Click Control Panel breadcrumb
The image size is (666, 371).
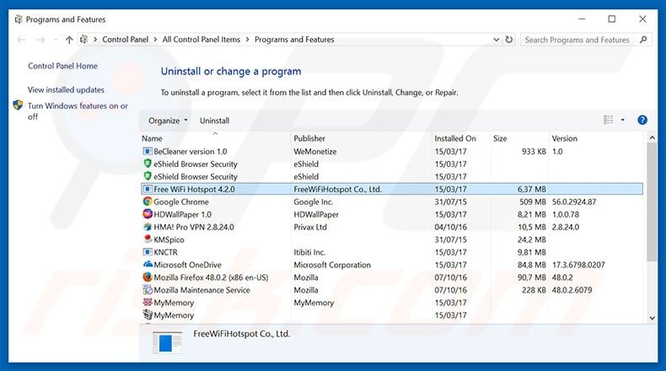click(x=126, y=40)
